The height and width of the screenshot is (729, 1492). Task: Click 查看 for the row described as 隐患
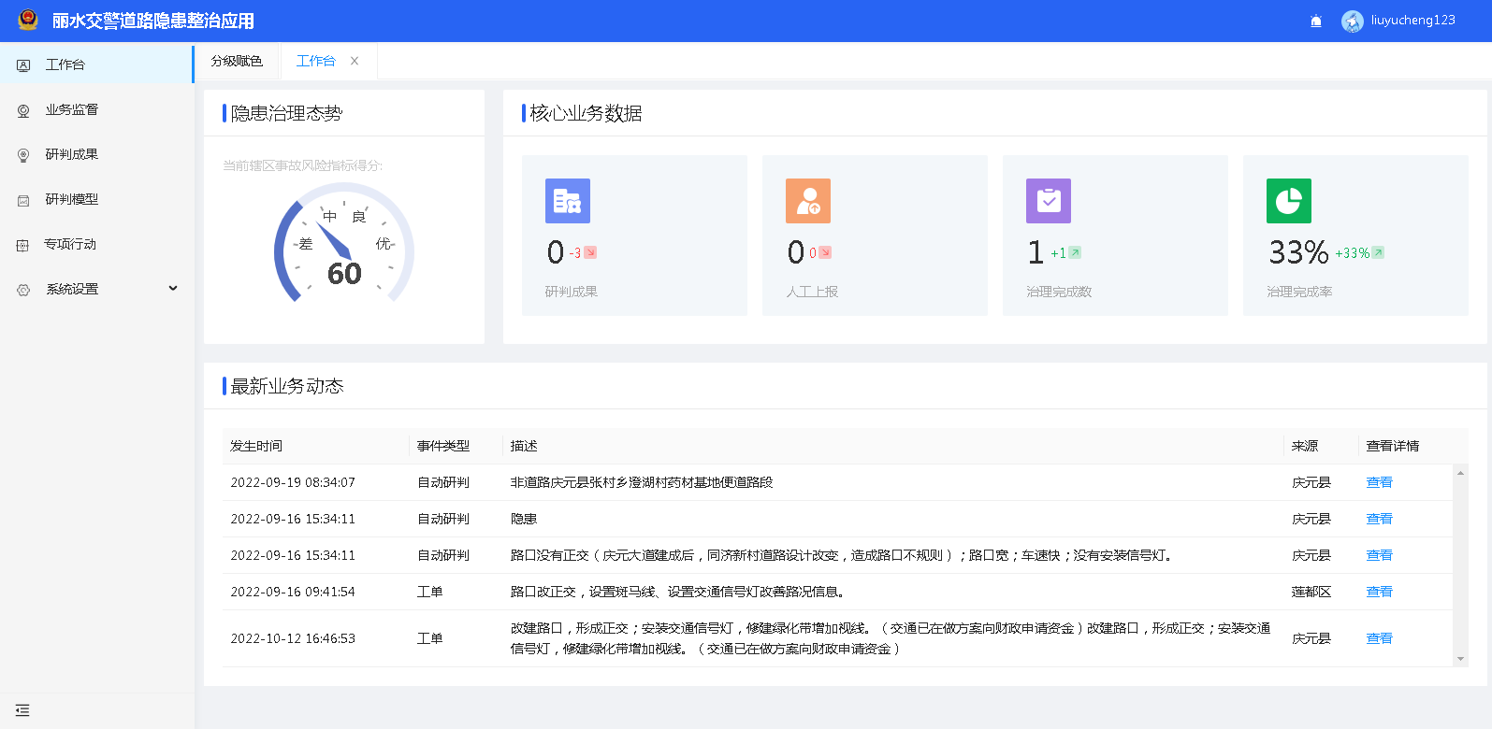click(x=1379, y=519)
